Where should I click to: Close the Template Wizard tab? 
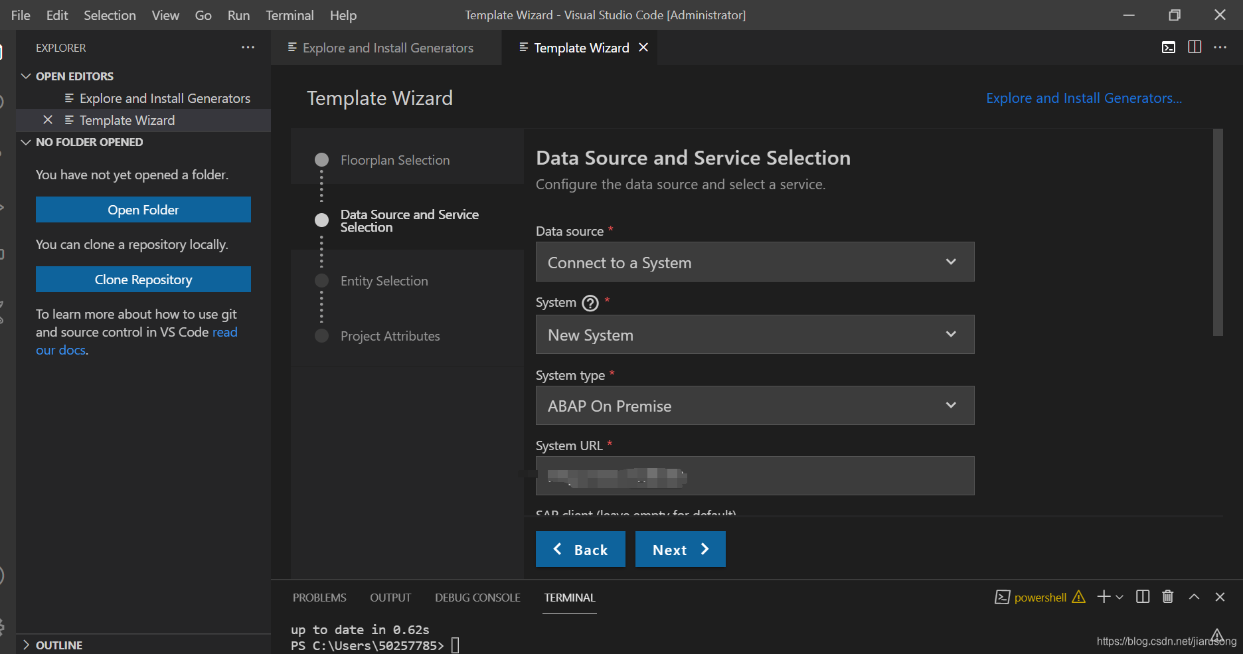pyautogui.click(x=643, y=47)
